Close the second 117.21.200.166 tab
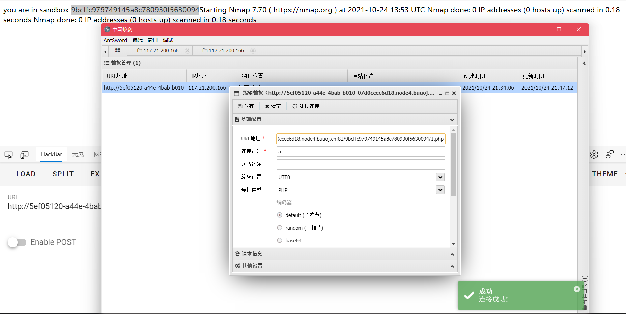626x314 pixels. pyautogui.click(x=253, y=51)
